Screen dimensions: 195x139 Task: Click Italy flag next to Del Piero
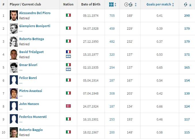[x=68, y=15]
